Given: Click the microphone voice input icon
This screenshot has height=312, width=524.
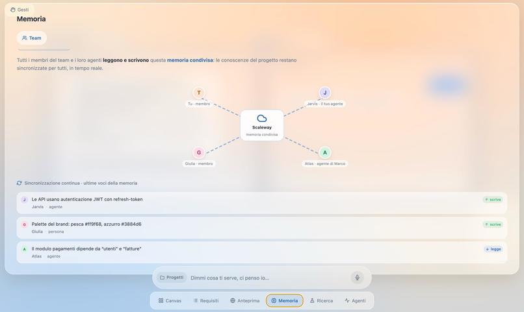Looking at the screenshot, I should pyautogui.click(x=357, y=278).
